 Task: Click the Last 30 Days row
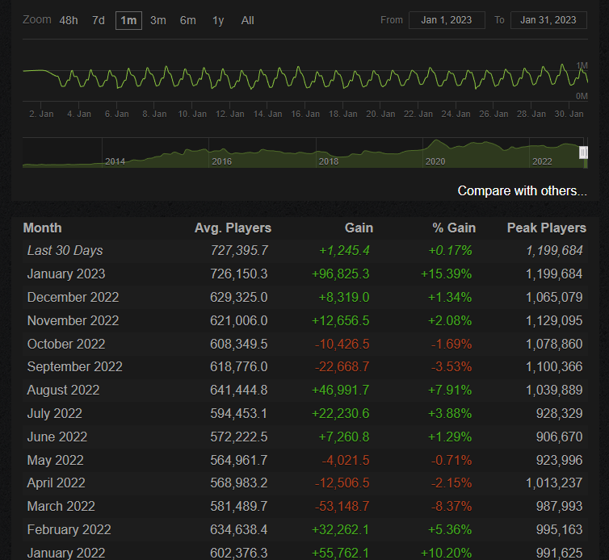pos(65,251)
